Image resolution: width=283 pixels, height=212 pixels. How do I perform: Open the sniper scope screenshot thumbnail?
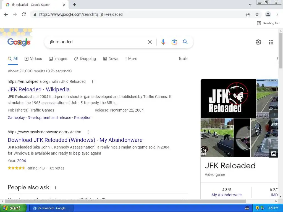click(x=226, y=138)
